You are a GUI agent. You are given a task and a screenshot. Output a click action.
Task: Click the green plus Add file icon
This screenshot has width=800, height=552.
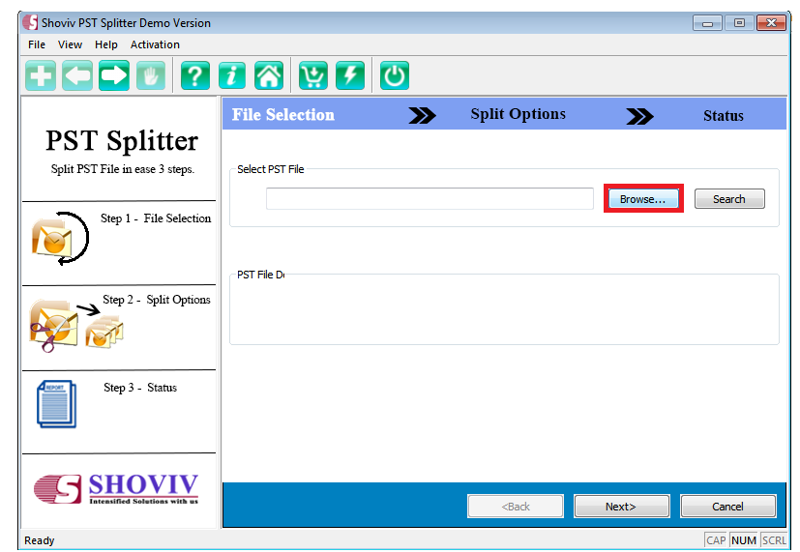click(41, 76)
